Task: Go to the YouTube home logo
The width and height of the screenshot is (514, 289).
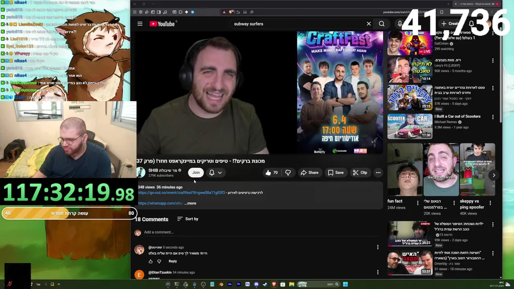Action: click(x=162, y=24)
